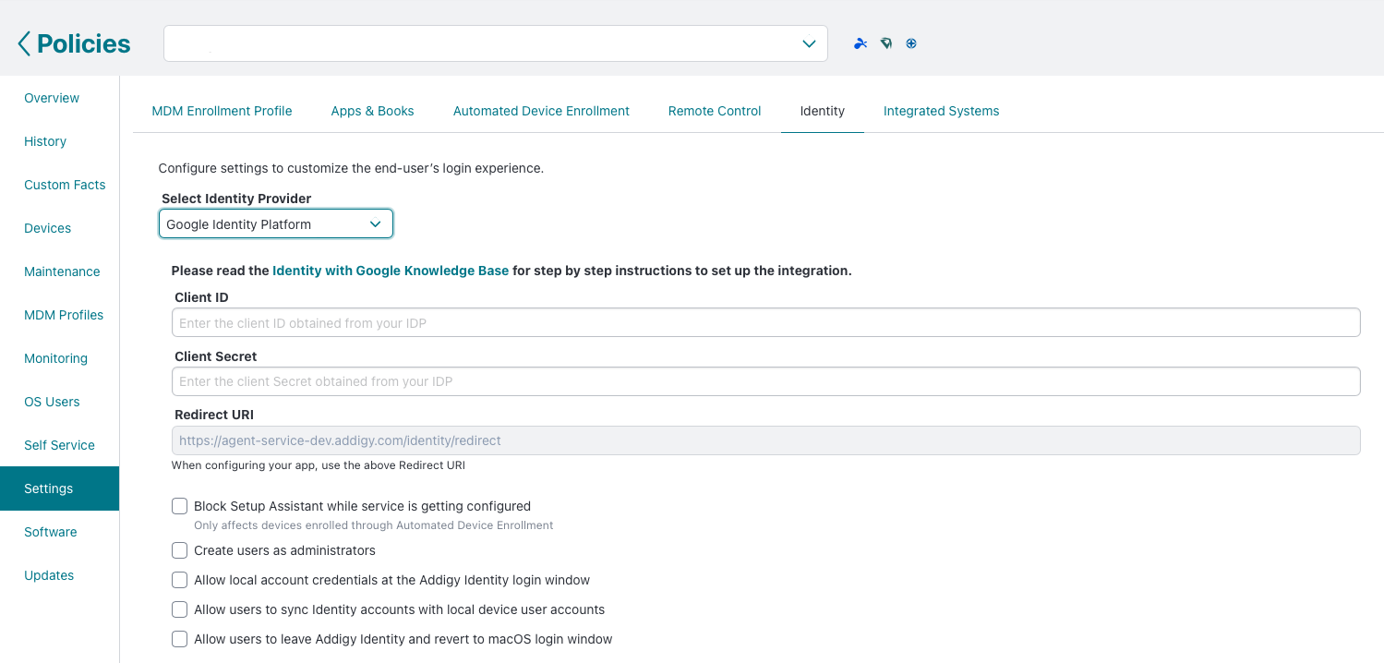Open the Automated Device Enrollment tab
This screenshot has height=663, width=1384.
(x=541, y=111)
